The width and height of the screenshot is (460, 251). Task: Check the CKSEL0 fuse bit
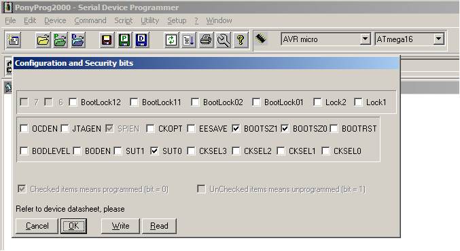[x=325, y=151]
